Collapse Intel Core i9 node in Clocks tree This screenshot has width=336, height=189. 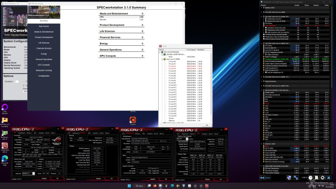click(x=163, y=59)
